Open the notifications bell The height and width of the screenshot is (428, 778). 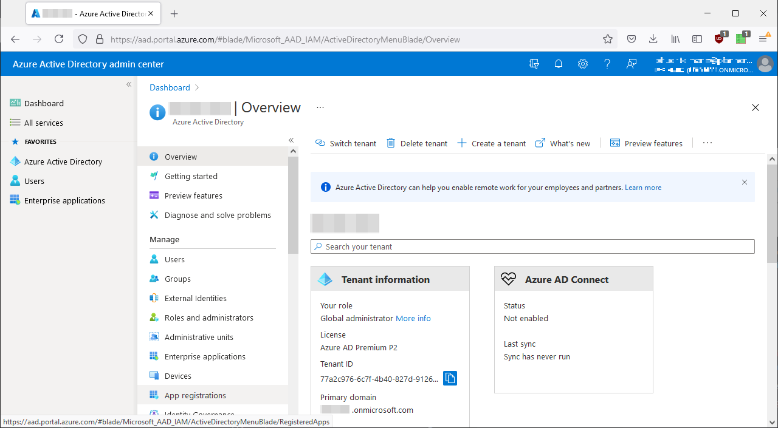coord(558,64)
